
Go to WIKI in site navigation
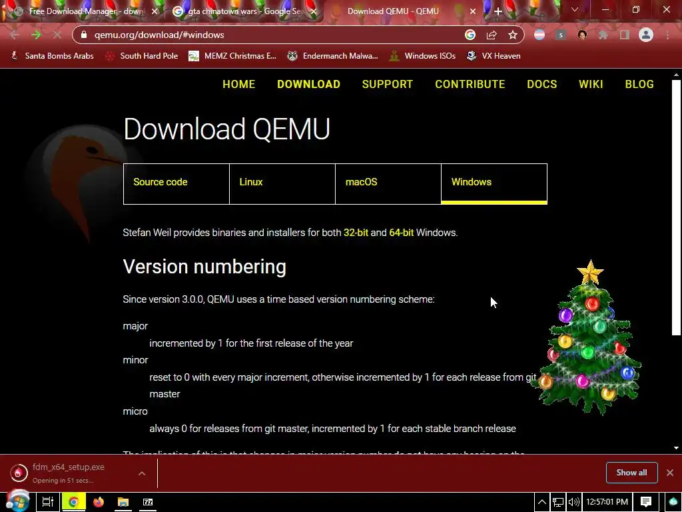click(x=591, y=84)
